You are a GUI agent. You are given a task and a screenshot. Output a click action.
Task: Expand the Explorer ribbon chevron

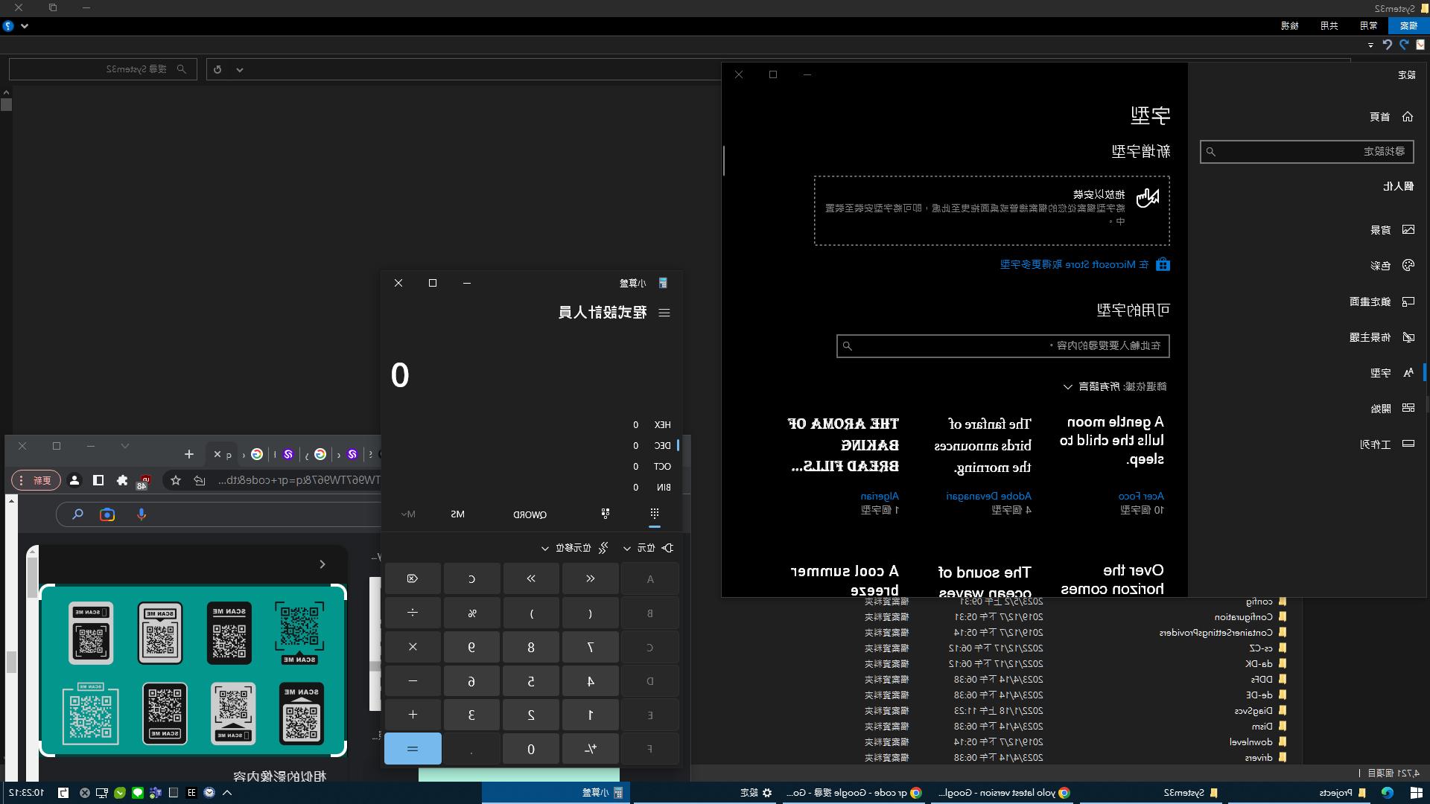[25, 25]
